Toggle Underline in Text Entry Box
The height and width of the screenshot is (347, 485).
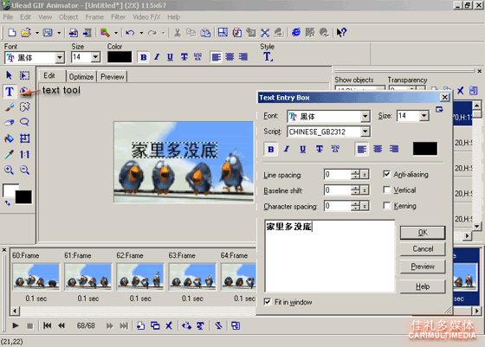[x=303, y=149]
